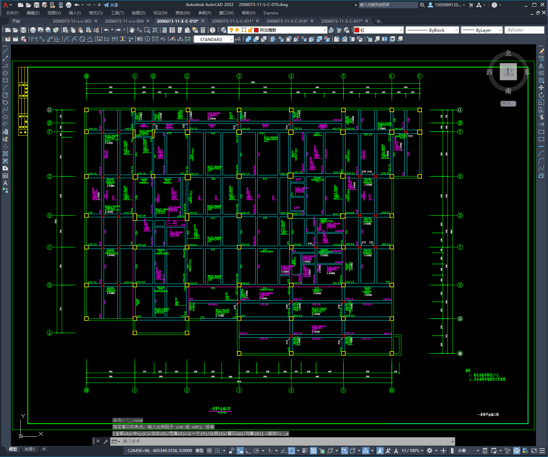
Task: Click the 共享 share button
Action: (111, 5)
